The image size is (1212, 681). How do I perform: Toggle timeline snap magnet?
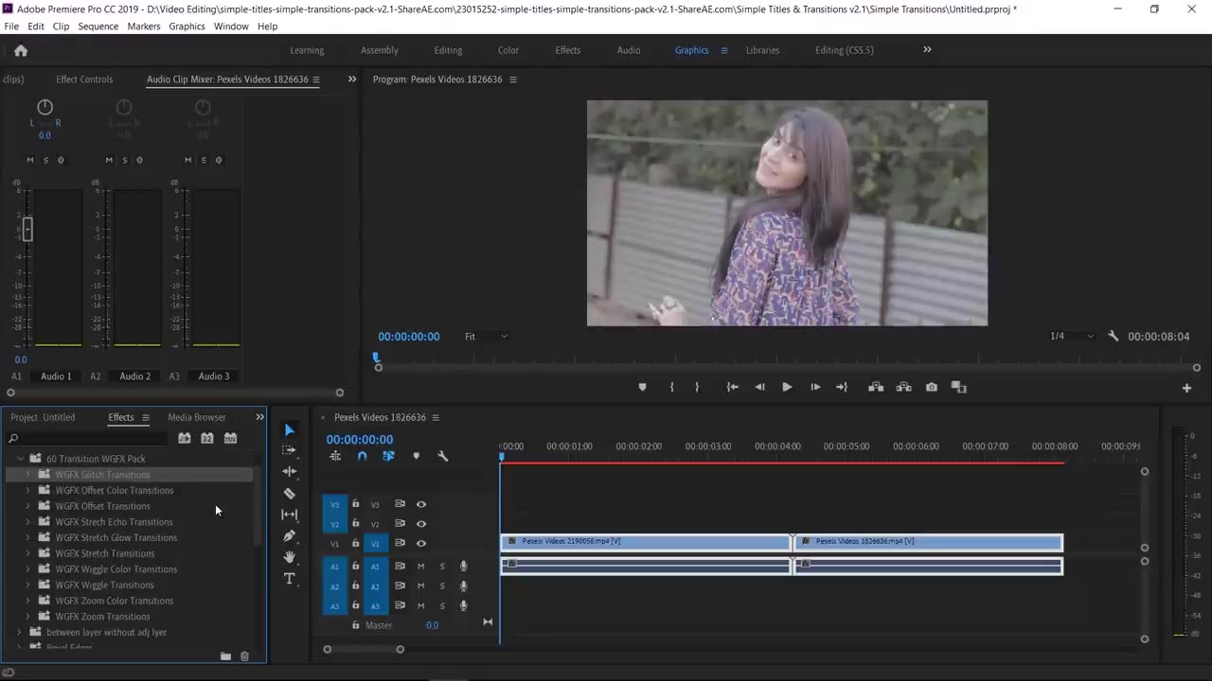click(x=362, y=456)
